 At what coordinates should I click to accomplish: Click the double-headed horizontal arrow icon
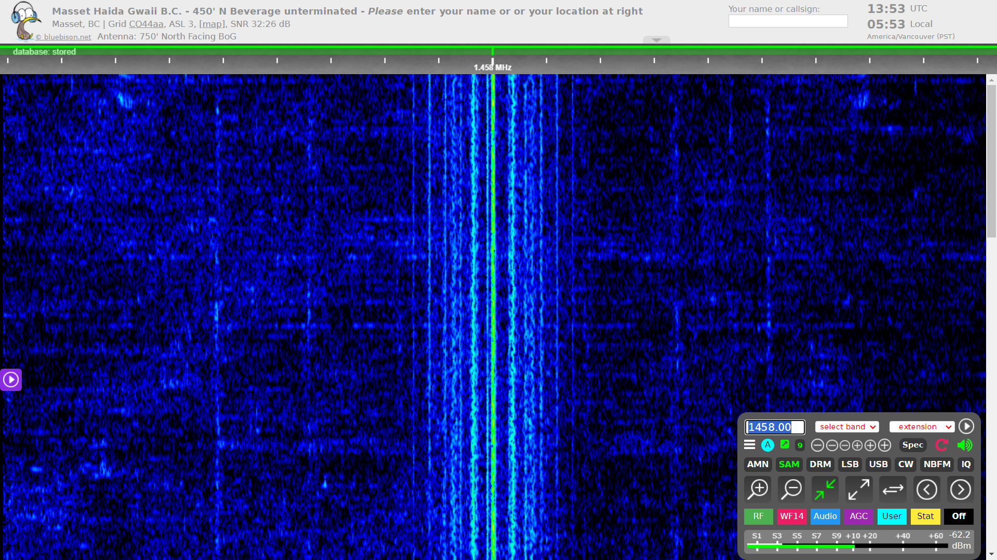coord(893,489)
